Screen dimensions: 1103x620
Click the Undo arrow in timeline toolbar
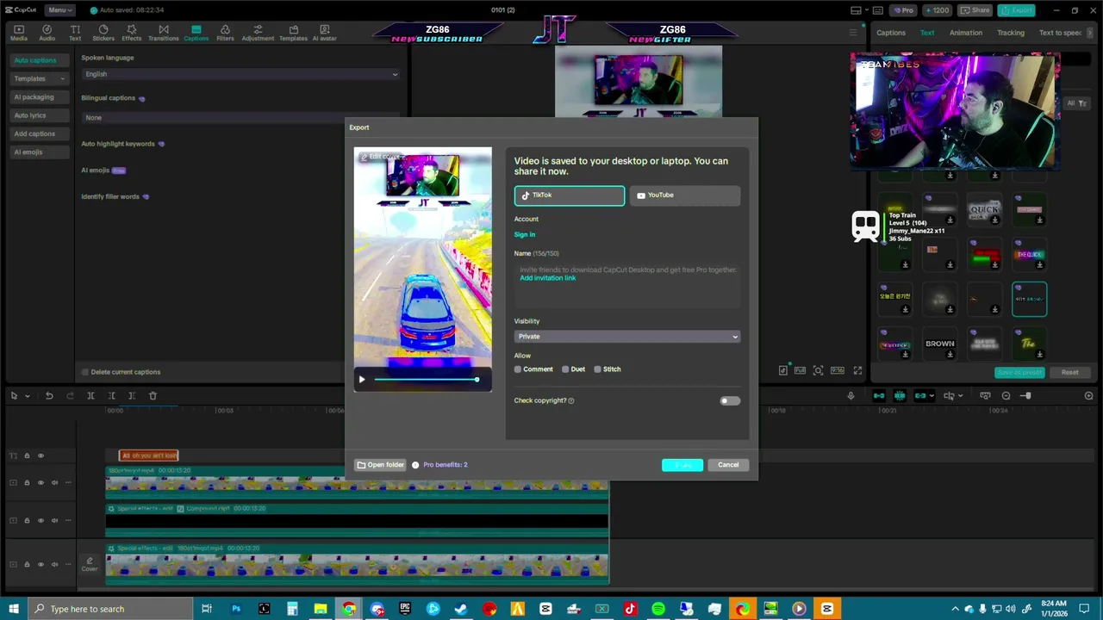click(49, 395)
